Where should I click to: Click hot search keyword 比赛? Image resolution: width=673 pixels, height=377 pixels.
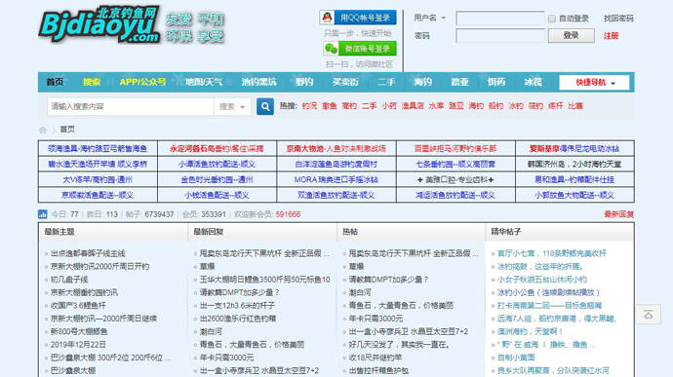pos(575,106)
